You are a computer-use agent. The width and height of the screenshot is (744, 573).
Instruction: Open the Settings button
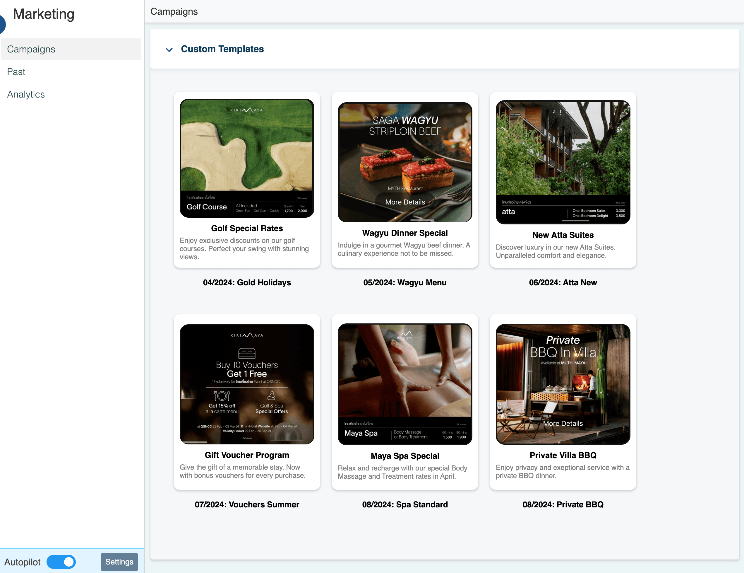click(x=119, y=562)
